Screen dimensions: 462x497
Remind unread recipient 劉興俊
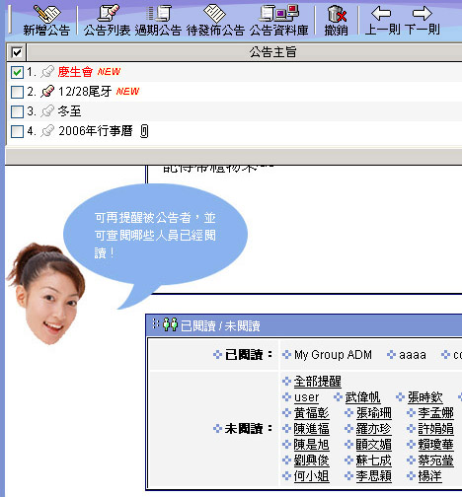click(311, 461)
